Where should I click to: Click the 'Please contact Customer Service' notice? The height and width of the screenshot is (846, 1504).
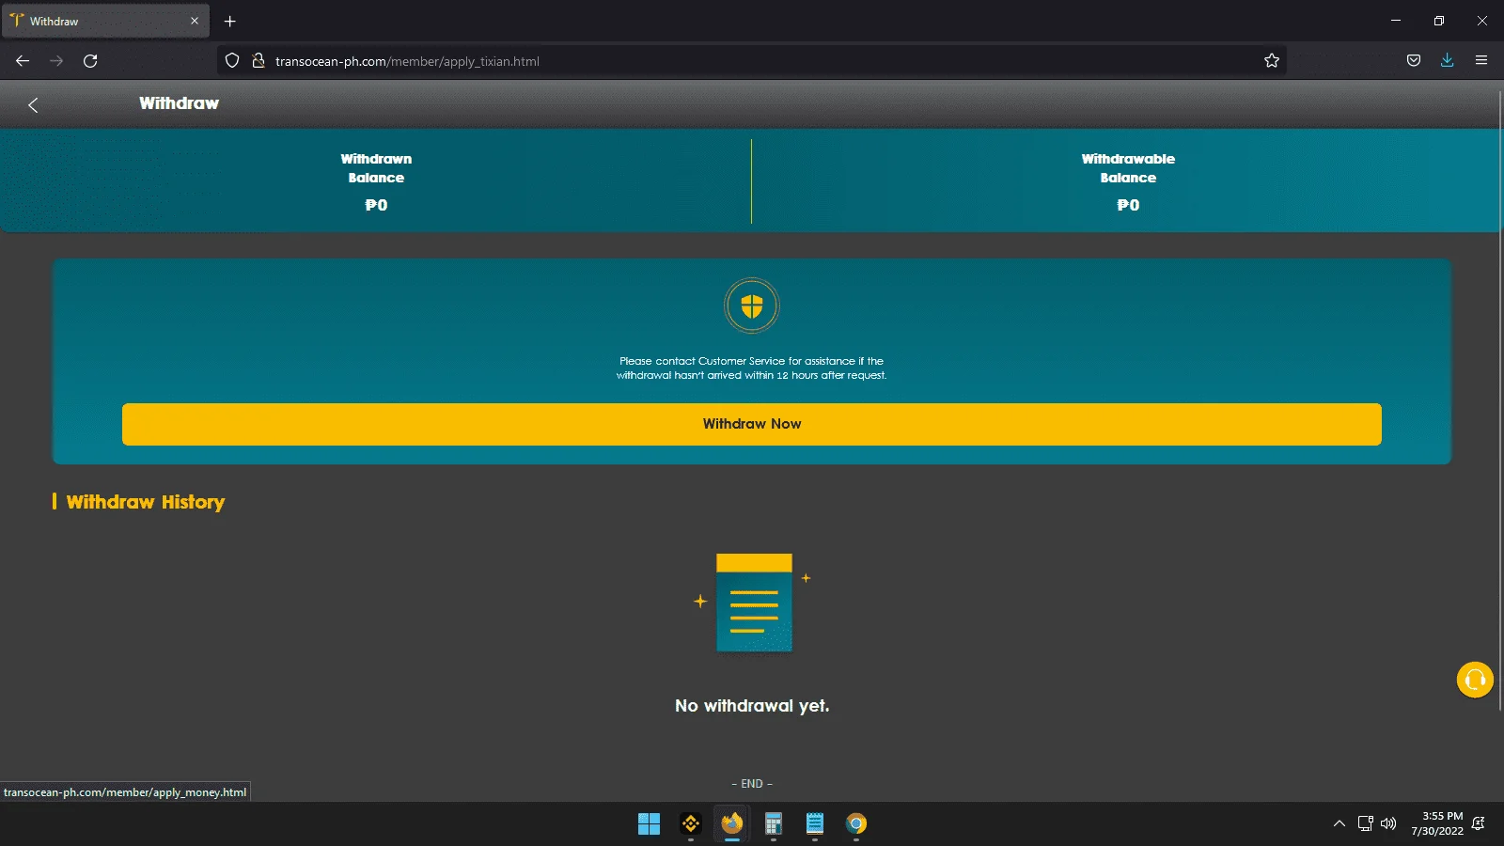click(752, 368)
